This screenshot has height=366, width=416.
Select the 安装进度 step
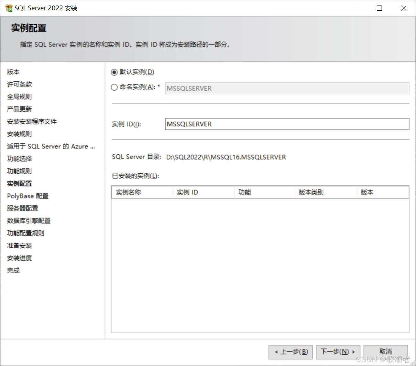20,258
